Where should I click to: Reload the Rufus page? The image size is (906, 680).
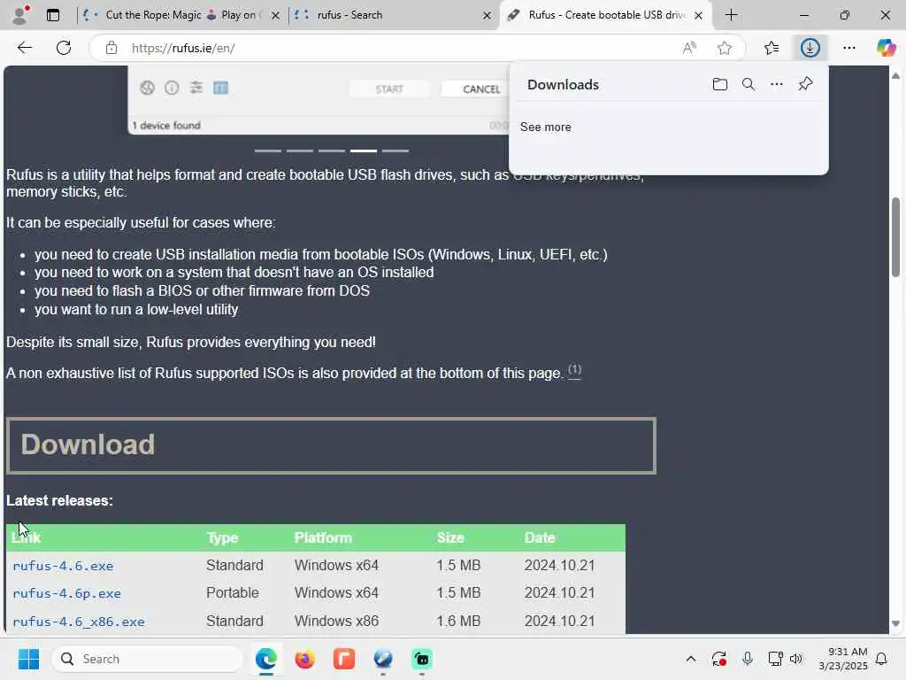click(x=64, y=48)
